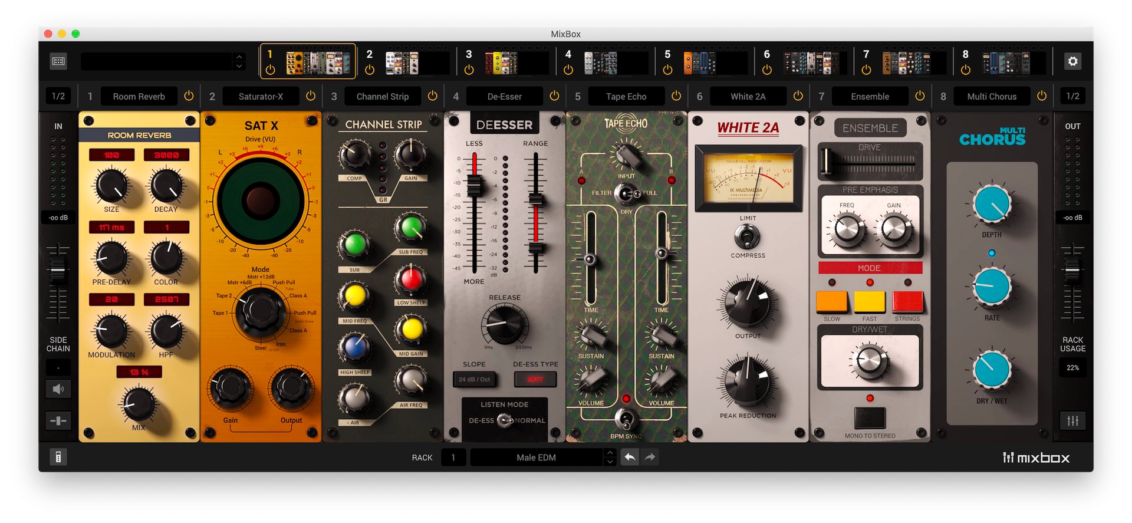Click the De-Esser Release knob
This screenshot has width=1132, height=523.
point(504,324)
